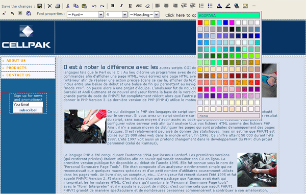Click the Your Email input field
The width and height of the screenshot is (306, 194).
point(28,104)
